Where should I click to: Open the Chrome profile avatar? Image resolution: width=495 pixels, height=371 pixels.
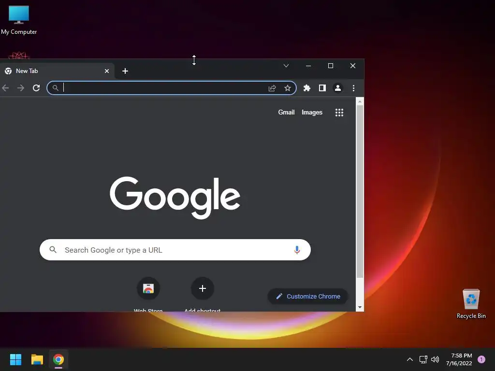[x=338, y=88]
